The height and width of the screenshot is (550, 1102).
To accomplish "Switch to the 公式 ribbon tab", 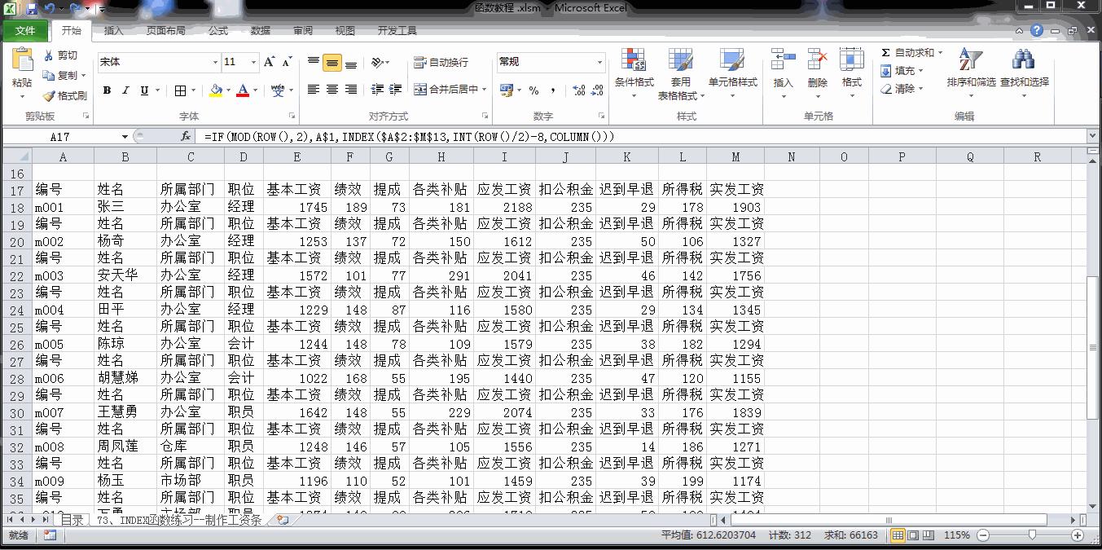I will point(218,31).
